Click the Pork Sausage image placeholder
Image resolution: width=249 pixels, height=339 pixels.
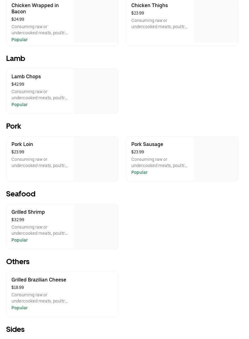216,159
